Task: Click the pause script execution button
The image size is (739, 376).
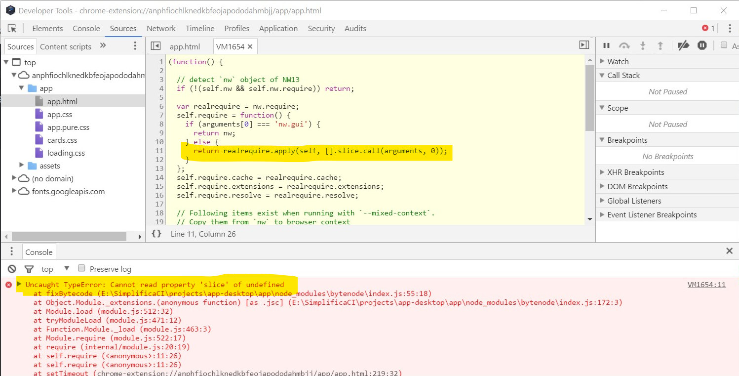Action: [x=606, y=46]
